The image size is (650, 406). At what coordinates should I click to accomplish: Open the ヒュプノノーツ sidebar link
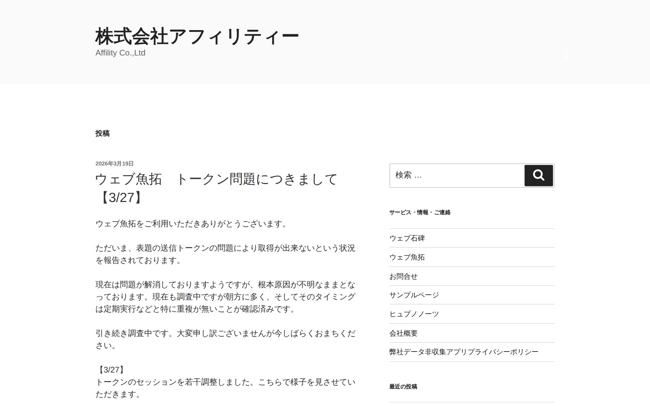pyautogui.click(x=414, y=314)
